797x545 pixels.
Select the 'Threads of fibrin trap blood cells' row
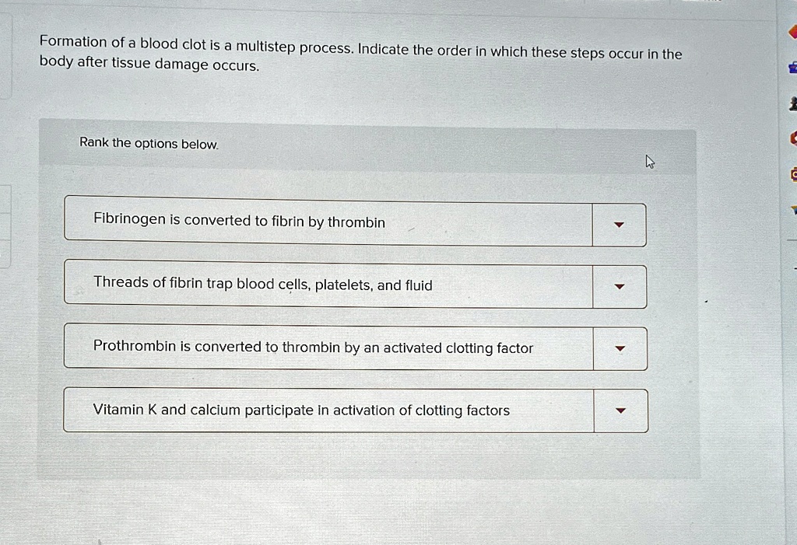(x=327, y=285)
